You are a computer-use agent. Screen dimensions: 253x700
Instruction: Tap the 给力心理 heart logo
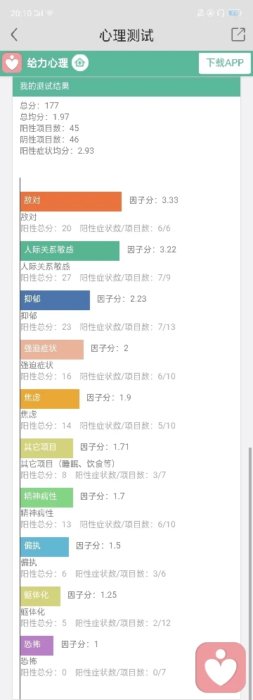point(12,63)
